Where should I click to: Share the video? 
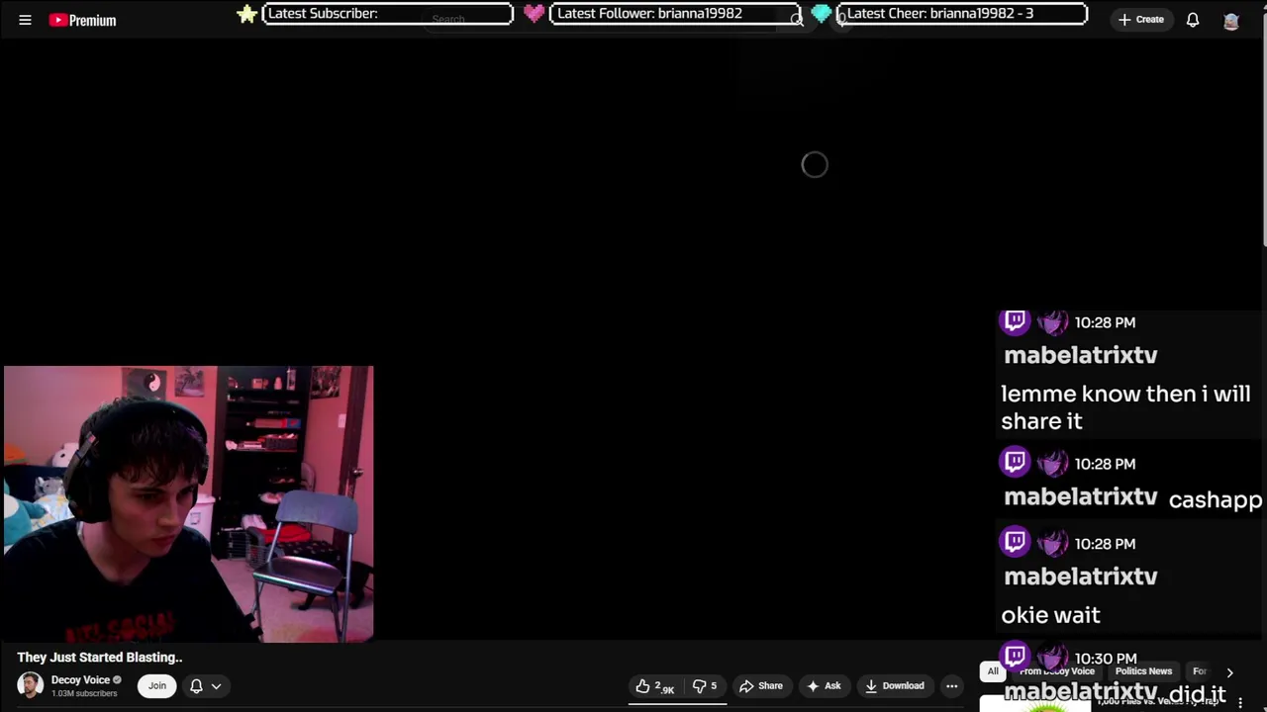761,686
